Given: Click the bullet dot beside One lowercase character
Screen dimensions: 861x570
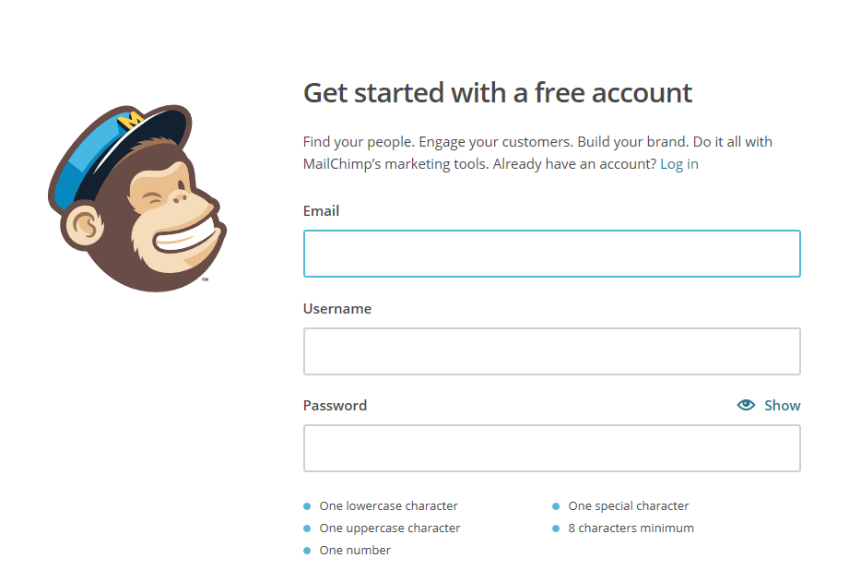Looking at the screenshot, I should click(307, 506).
